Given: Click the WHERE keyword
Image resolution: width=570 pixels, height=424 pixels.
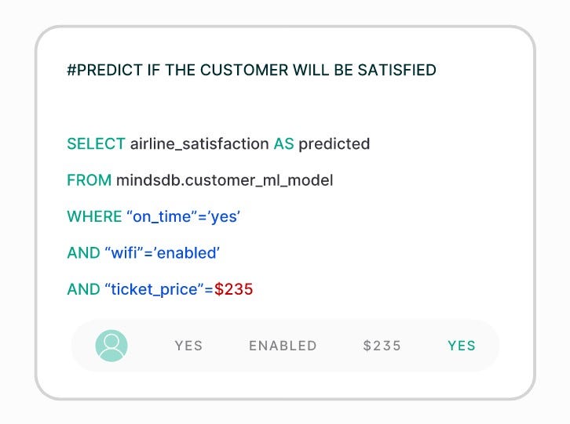Looking at the screenshot, I should (x=94, y=216).
